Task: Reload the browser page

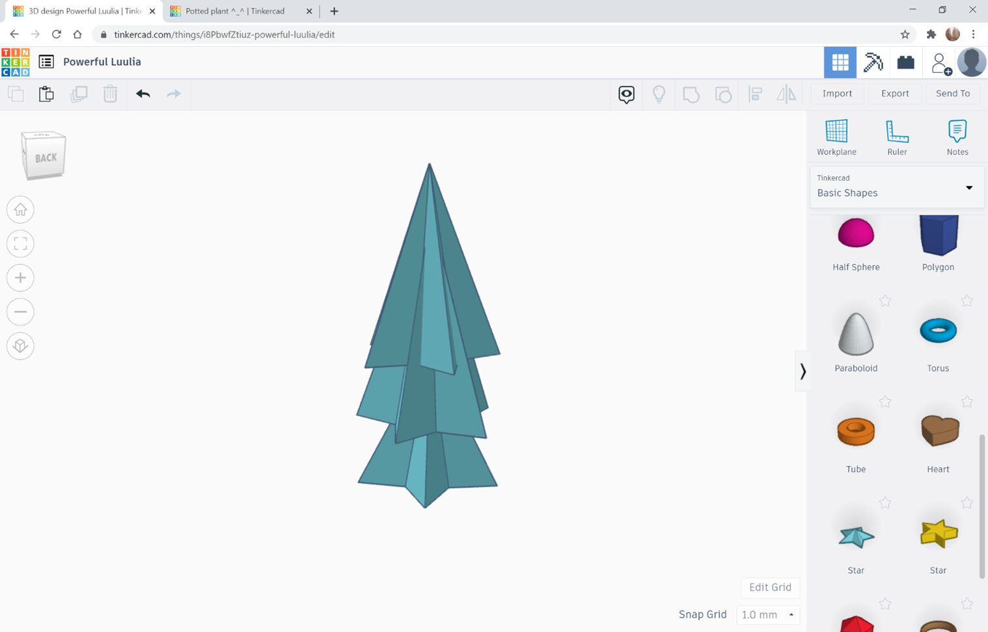Action: tap(57, 34)
